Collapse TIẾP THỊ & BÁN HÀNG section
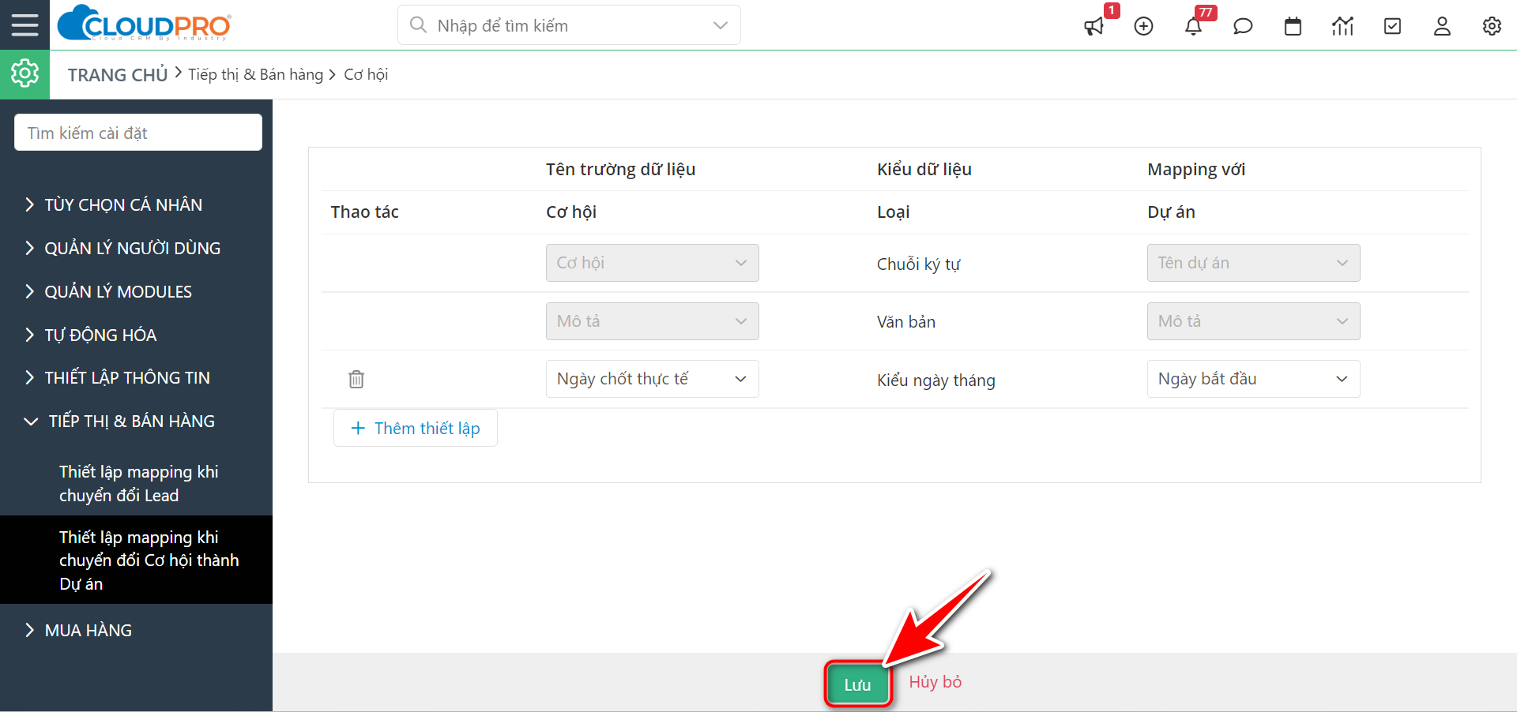Screen dimensions: 1517x712 click(130, 421)
